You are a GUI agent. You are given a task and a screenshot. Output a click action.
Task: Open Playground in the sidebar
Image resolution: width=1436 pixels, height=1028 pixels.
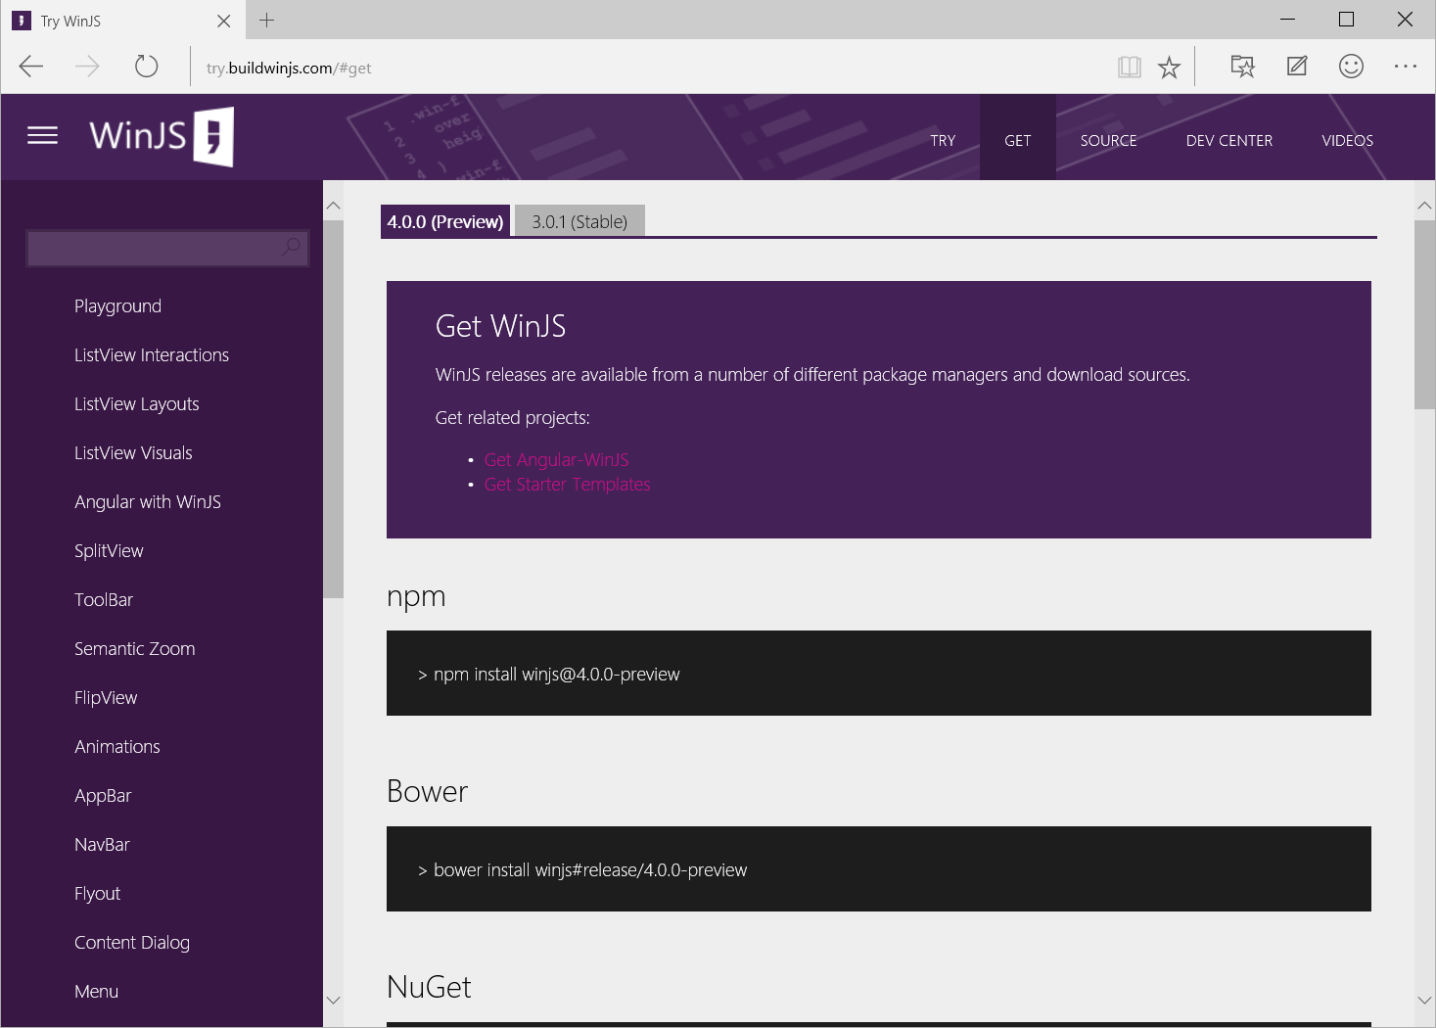(117, 305)
